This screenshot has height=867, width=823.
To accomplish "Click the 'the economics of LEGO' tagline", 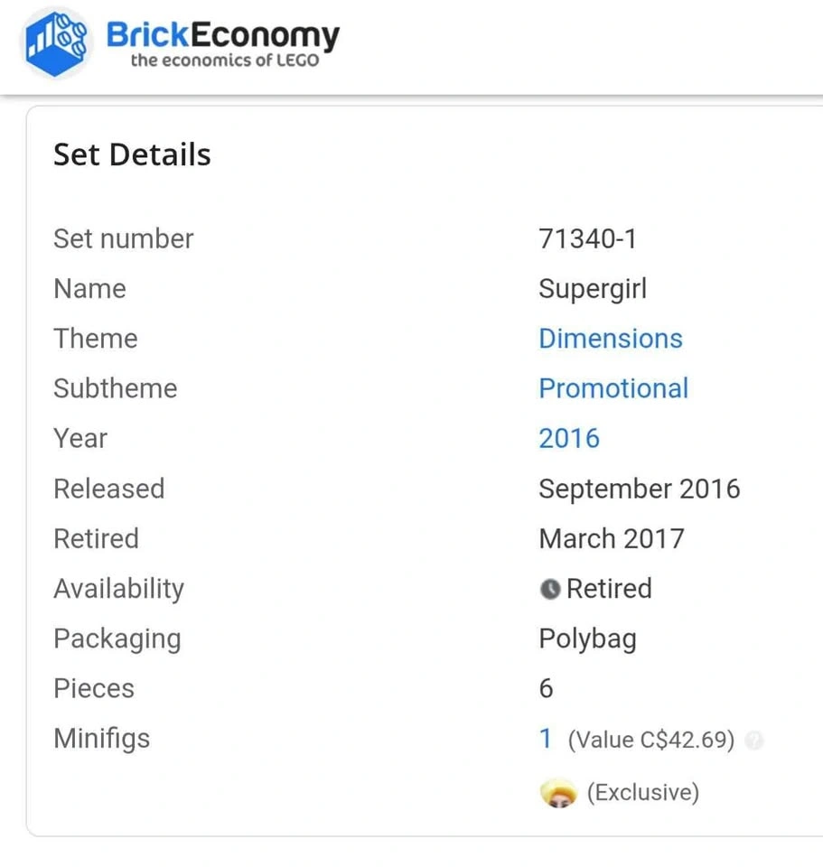I will point(225,61).
